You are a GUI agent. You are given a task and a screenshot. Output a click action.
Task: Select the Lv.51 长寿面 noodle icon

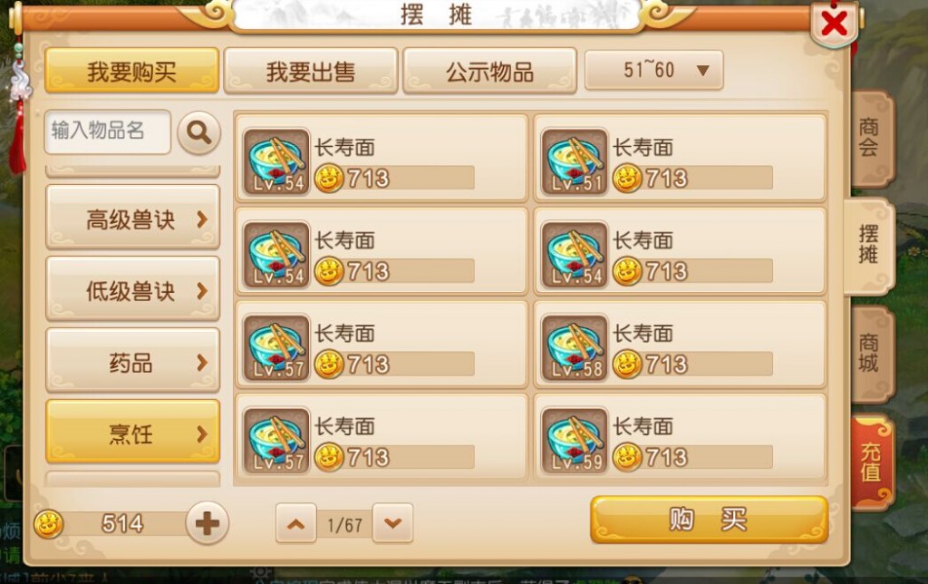point(574,161)
